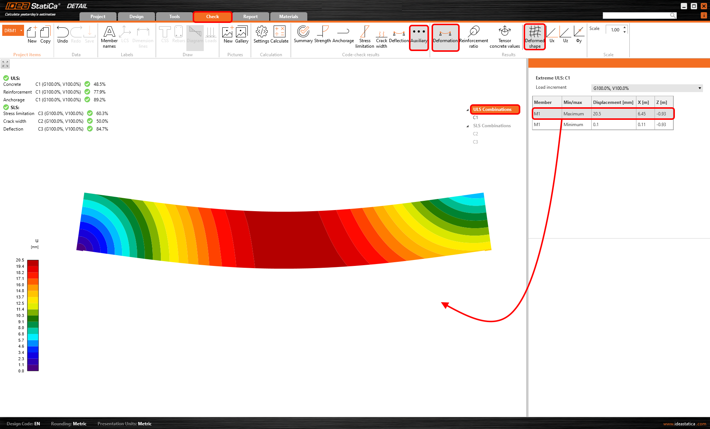The image size is (710, 429).
Task: Open the Materials tab
Action: click(288, 17)
